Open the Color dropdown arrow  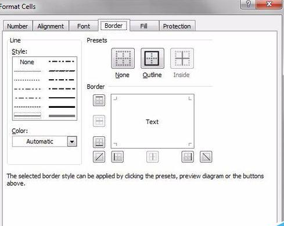(72, 142)
